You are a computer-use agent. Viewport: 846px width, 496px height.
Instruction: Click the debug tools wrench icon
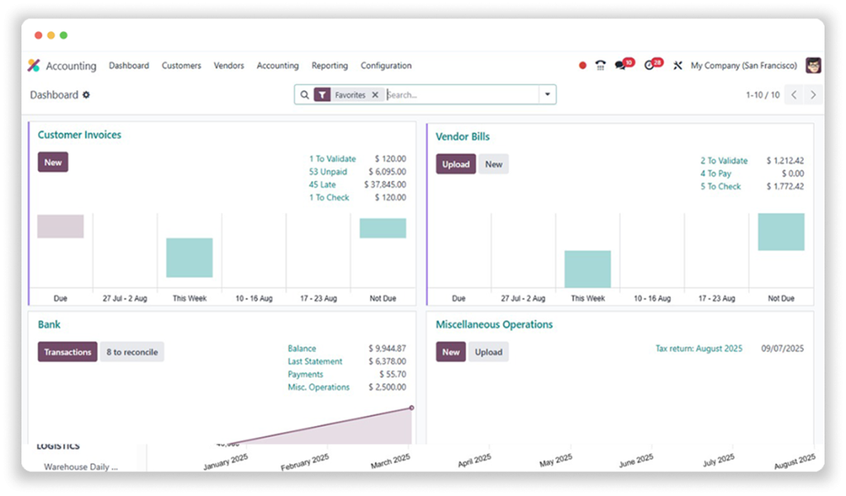click(677, 65)
